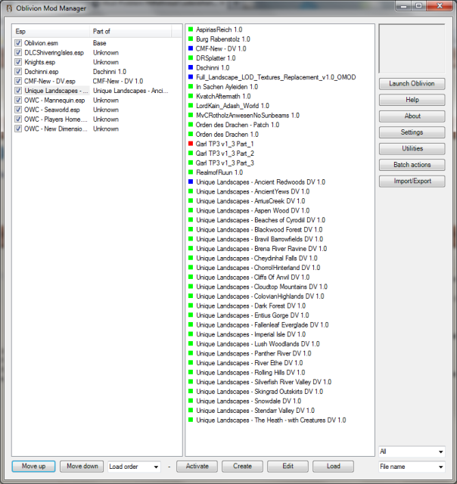Click the green square beside RealmofRuun 1.0
This screenshot has height=484, width=457.
(x=191, y=172)
